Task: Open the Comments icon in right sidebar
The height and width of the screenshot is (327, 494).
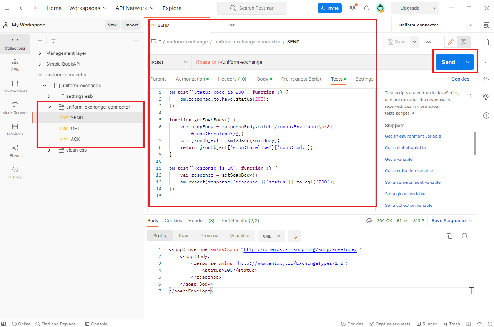Action: [486, 60]
